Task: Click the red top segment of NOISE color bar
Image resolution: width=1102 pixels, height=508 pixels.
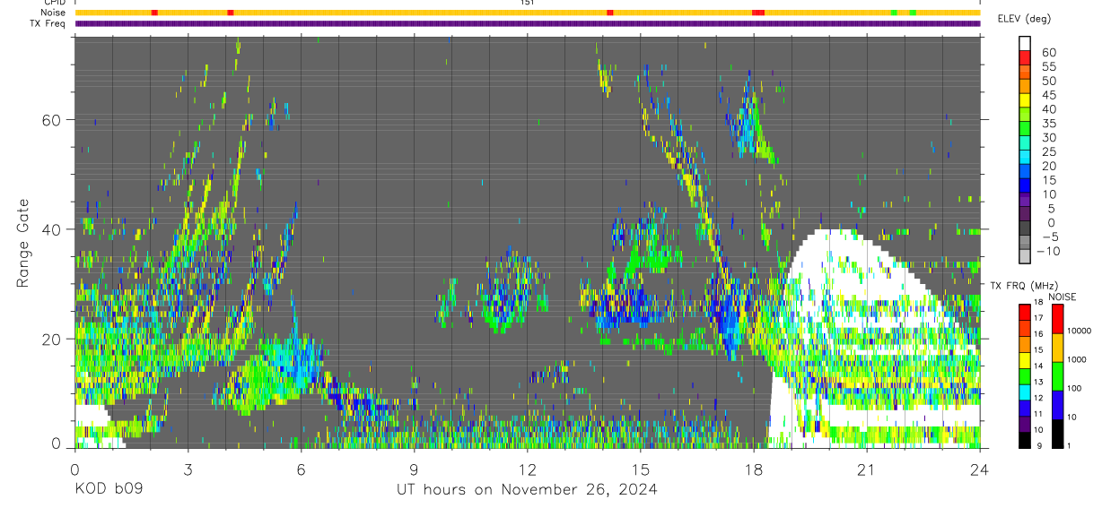Action: (1058, 319)
